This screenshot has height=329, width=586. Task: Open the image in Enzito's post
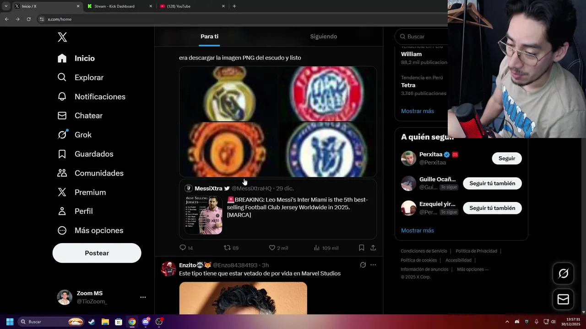[x=243, y=298]
